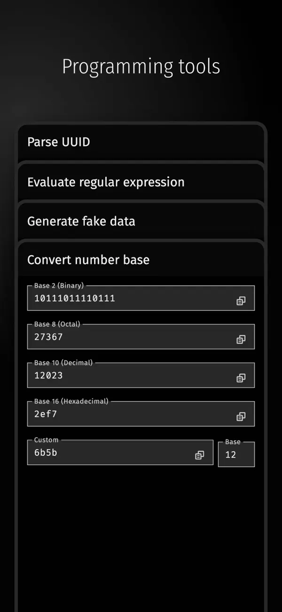This screenshot has width=282, height=612.
Task: Copy the custom base value 6b5b
Action: [199, 455]
